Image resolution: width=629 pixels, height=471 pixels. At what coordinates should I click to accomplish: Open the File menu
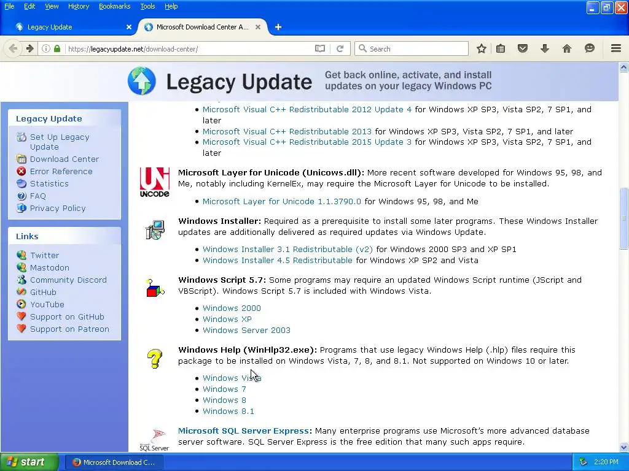[9, 6]
